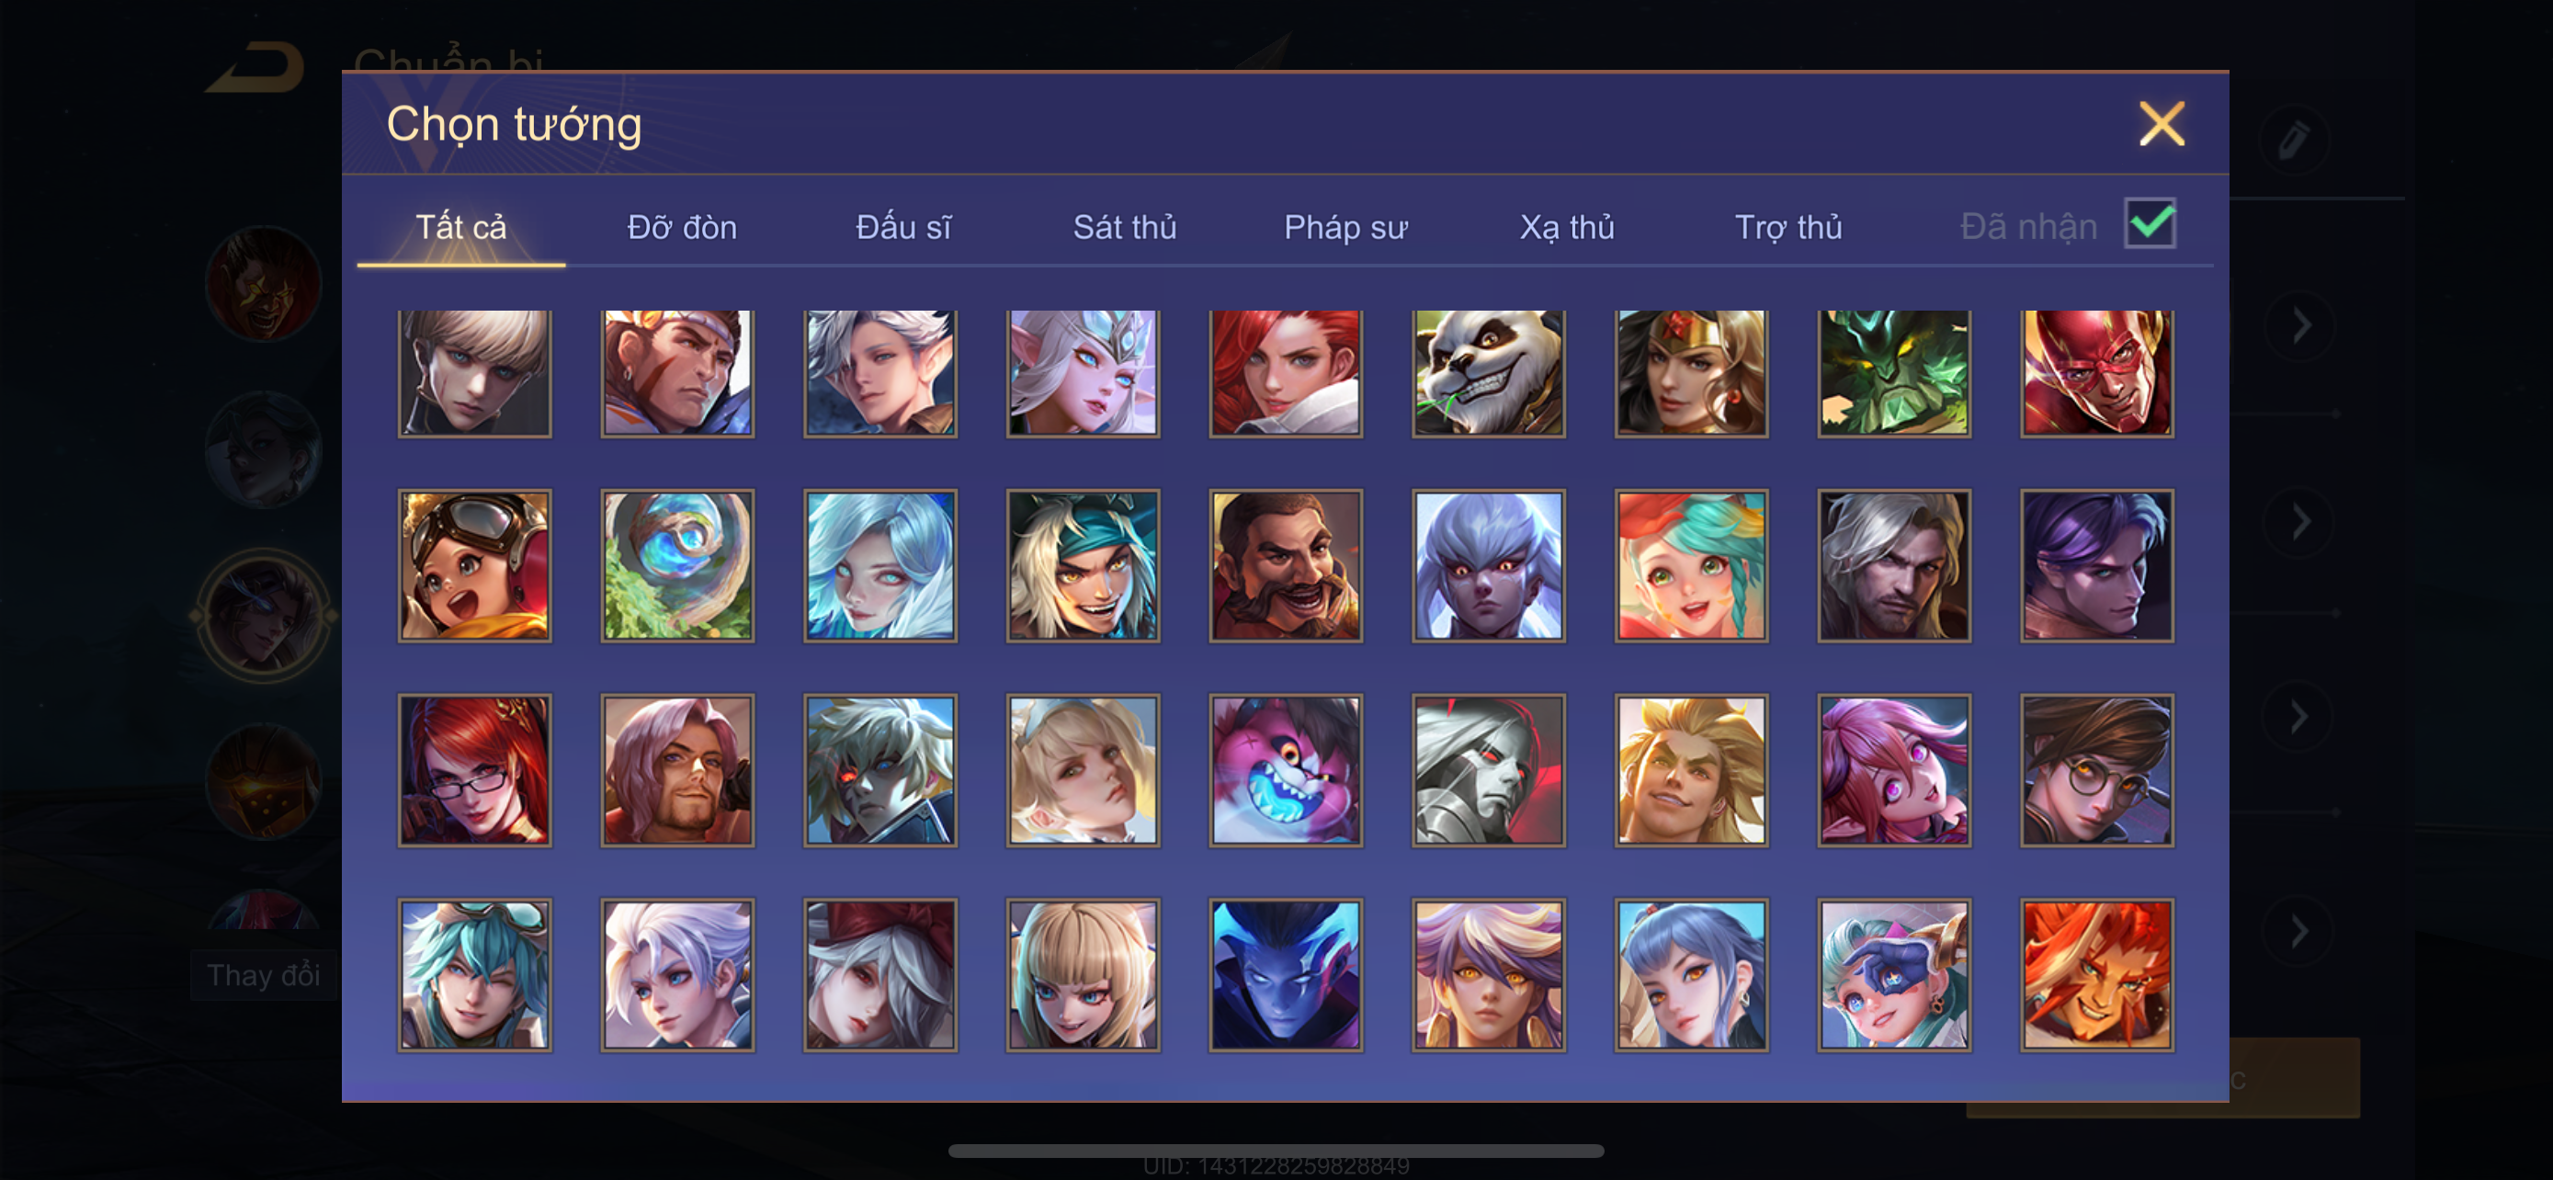Select the panda hero portrait

(x=1489, y=372)
